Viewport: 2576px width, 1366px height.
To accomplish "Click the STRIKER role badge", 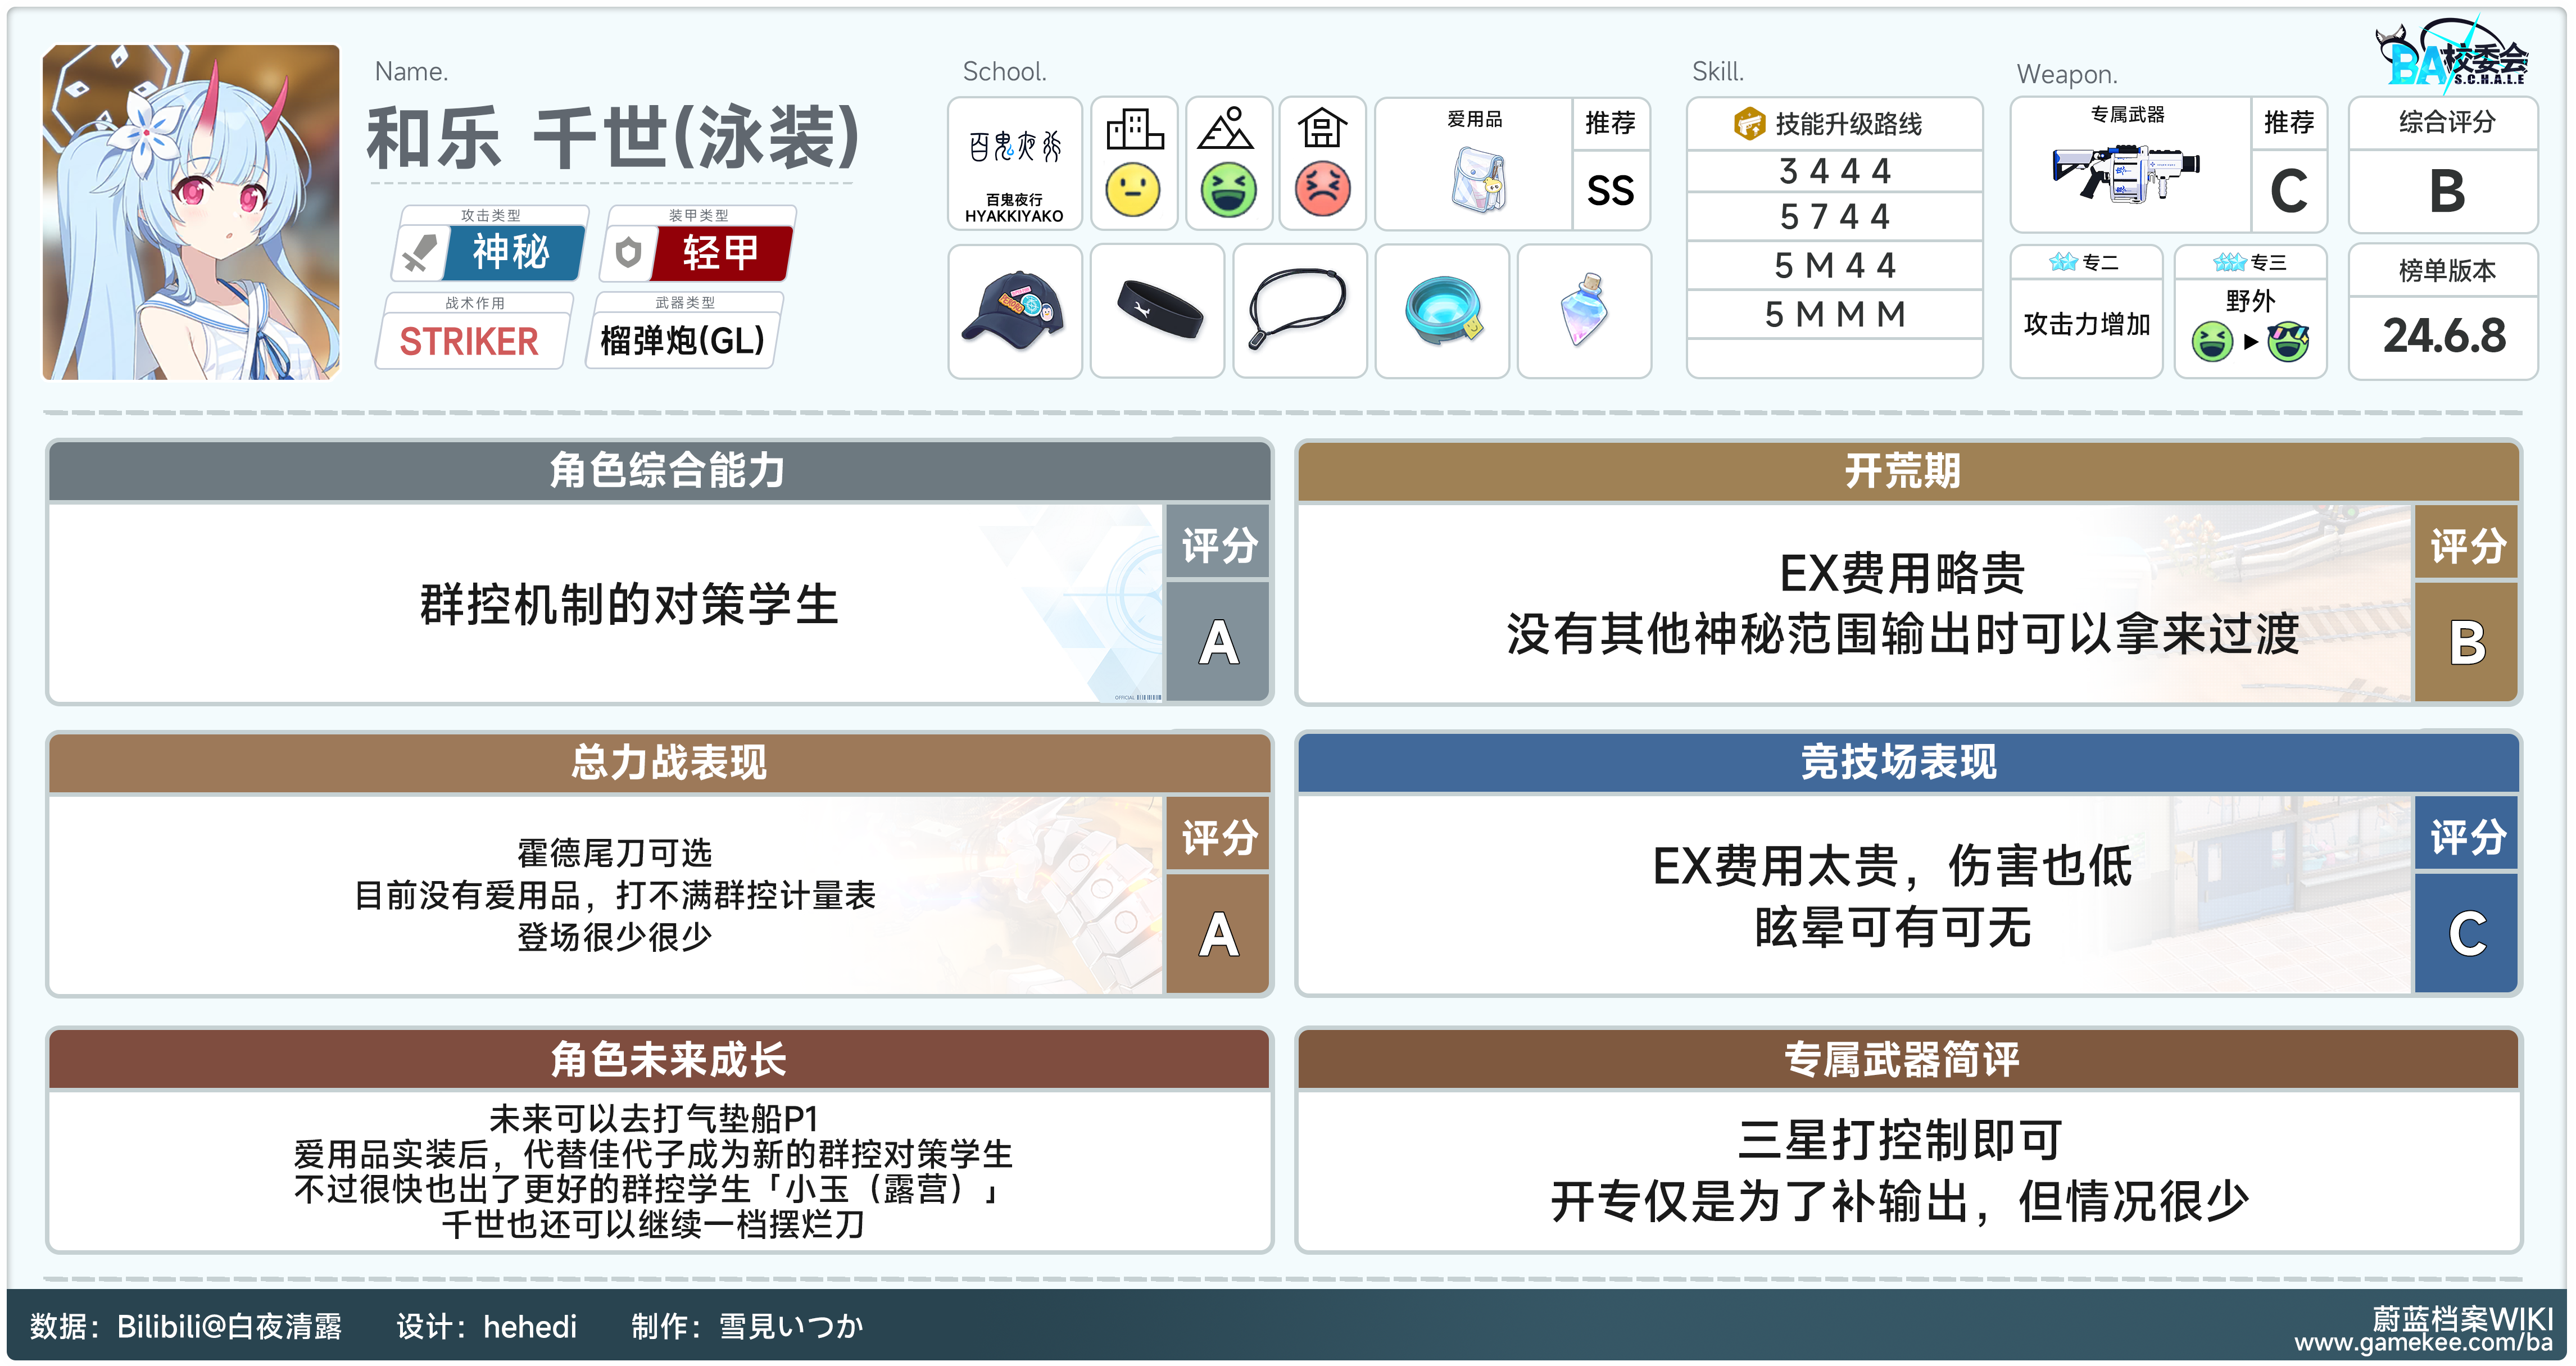I will 469,341.
